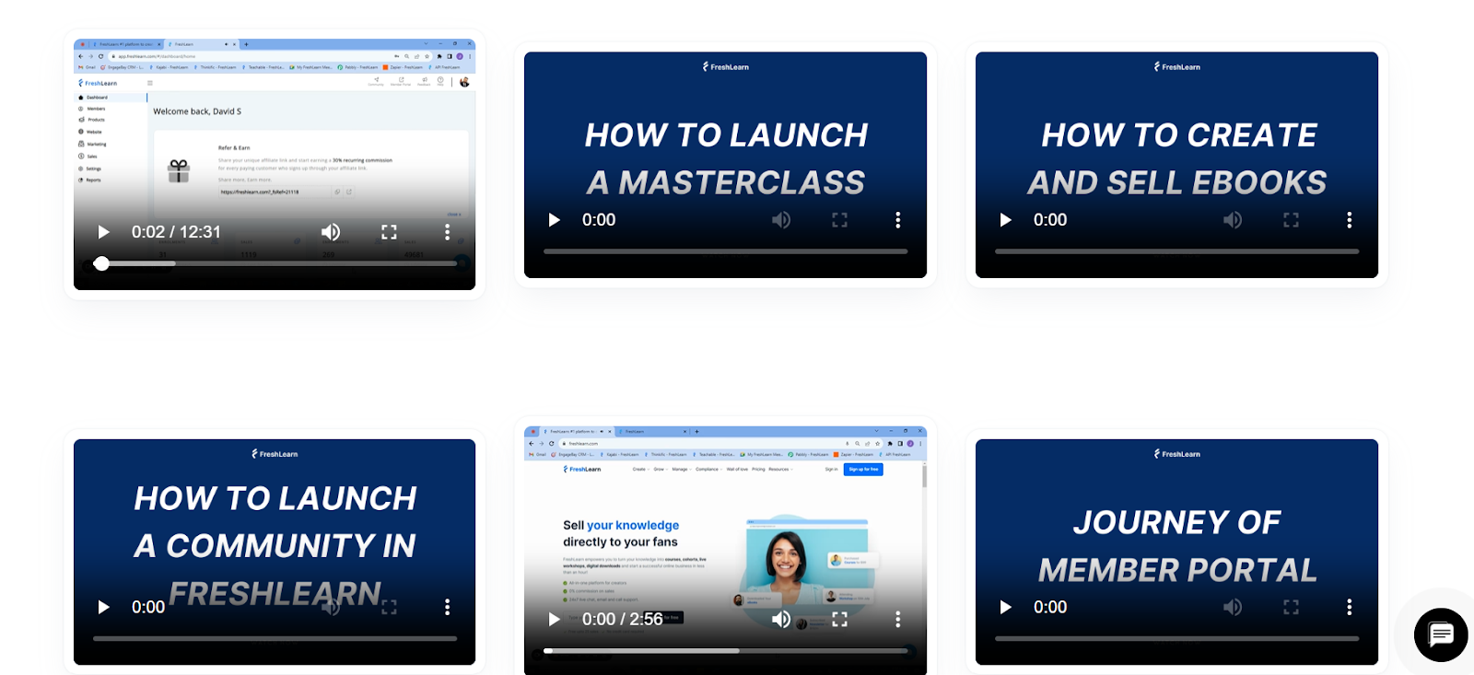Click the Journey of Member Portal title
The height and width of the screenshot is (675, 1474).
pos(1177,546)
